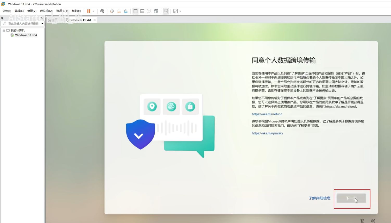Select Windows 11 x64 in library tree
Viewport: 391px width, 223px height.
point(26,35)
